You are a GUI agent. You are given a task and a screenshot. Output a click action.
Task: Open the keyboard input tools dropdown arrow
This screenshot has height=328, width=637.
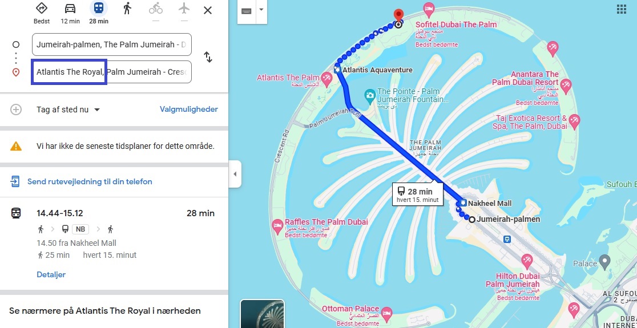(x=261, y=9)
